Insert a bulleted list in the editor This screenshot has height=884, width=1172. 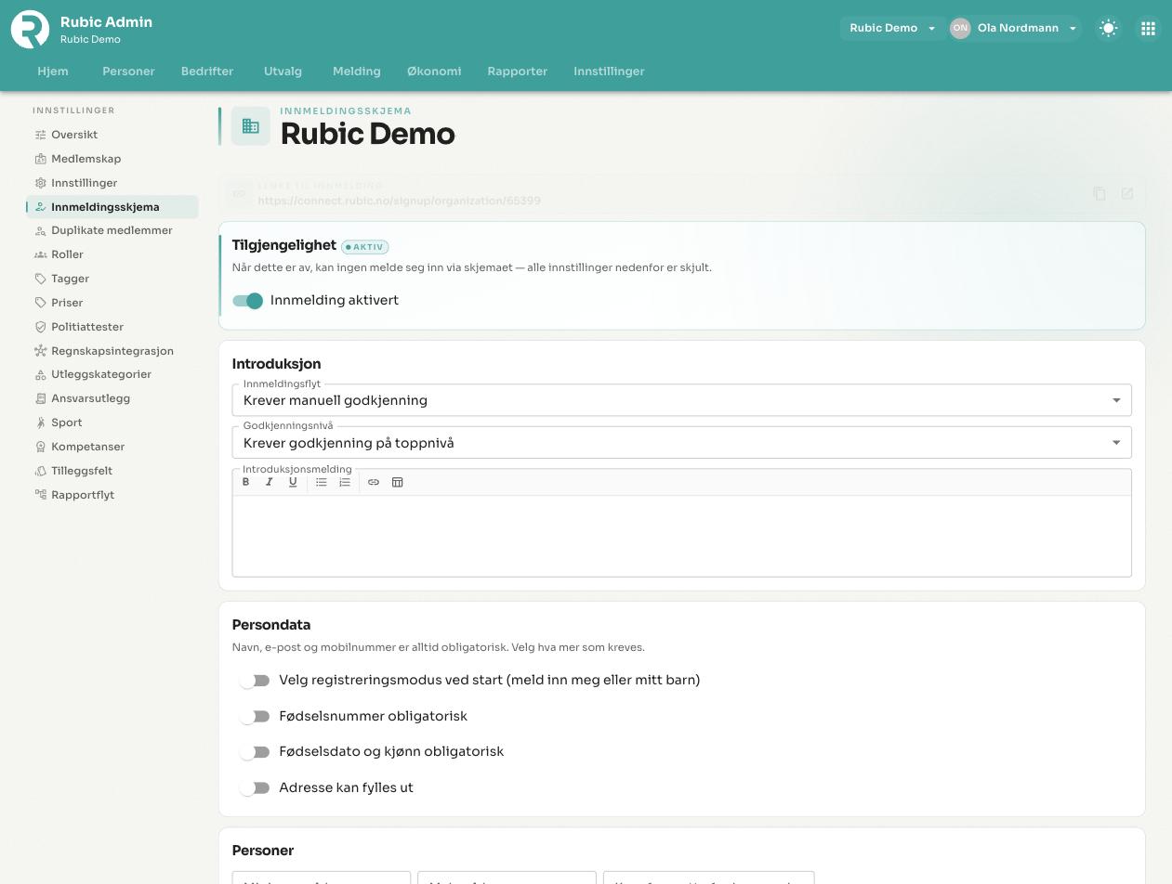click(x=322, y=482)
